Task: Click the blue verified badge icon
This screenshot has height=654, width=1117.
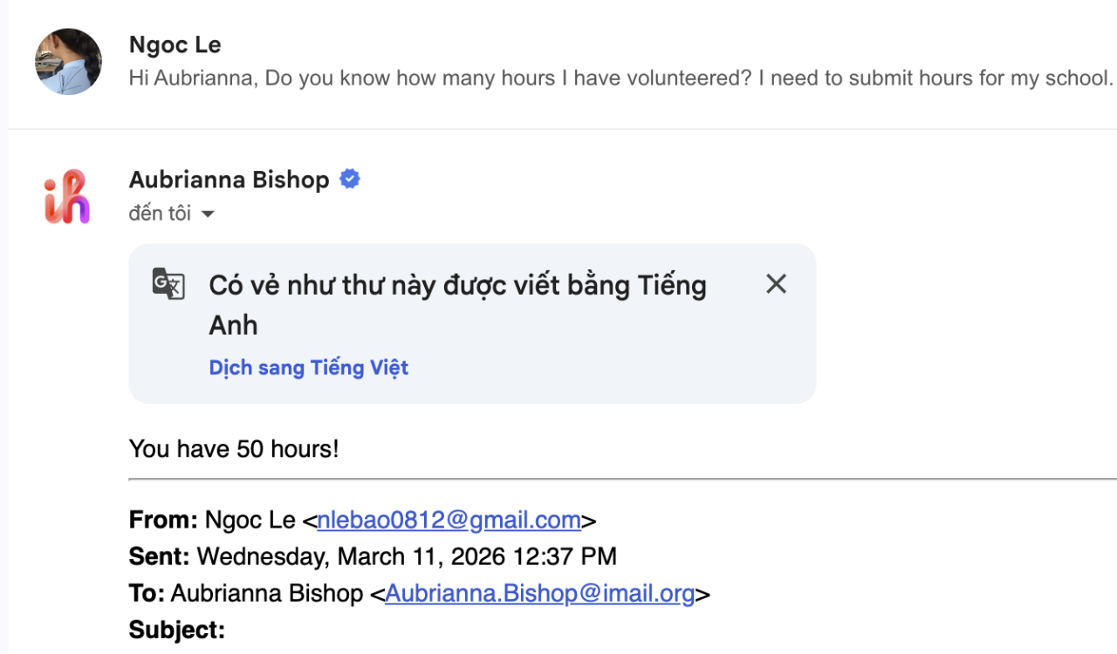Action: pos(350,180)
